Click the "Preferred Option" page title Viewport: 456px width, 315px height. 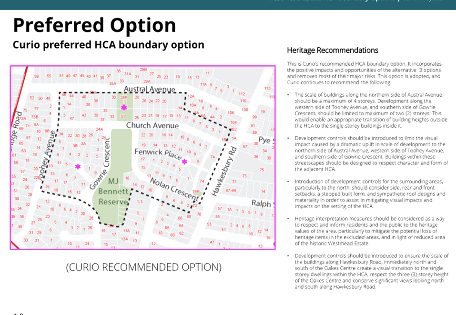(x=94, y=25)
